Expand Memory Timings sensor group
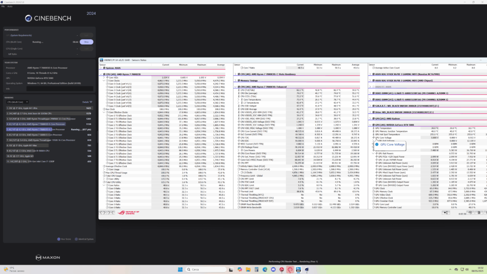Screen dimensions: 487x274 click(x=235, y=80)
